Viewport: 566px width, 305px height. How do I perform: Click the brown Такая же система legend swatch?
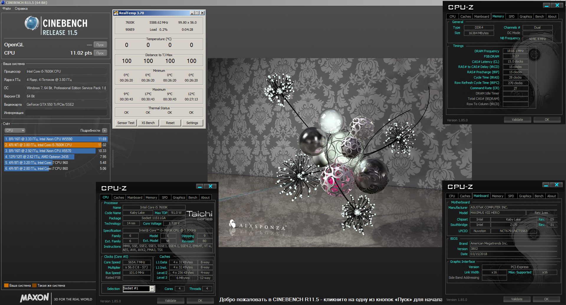coord(34,286)
